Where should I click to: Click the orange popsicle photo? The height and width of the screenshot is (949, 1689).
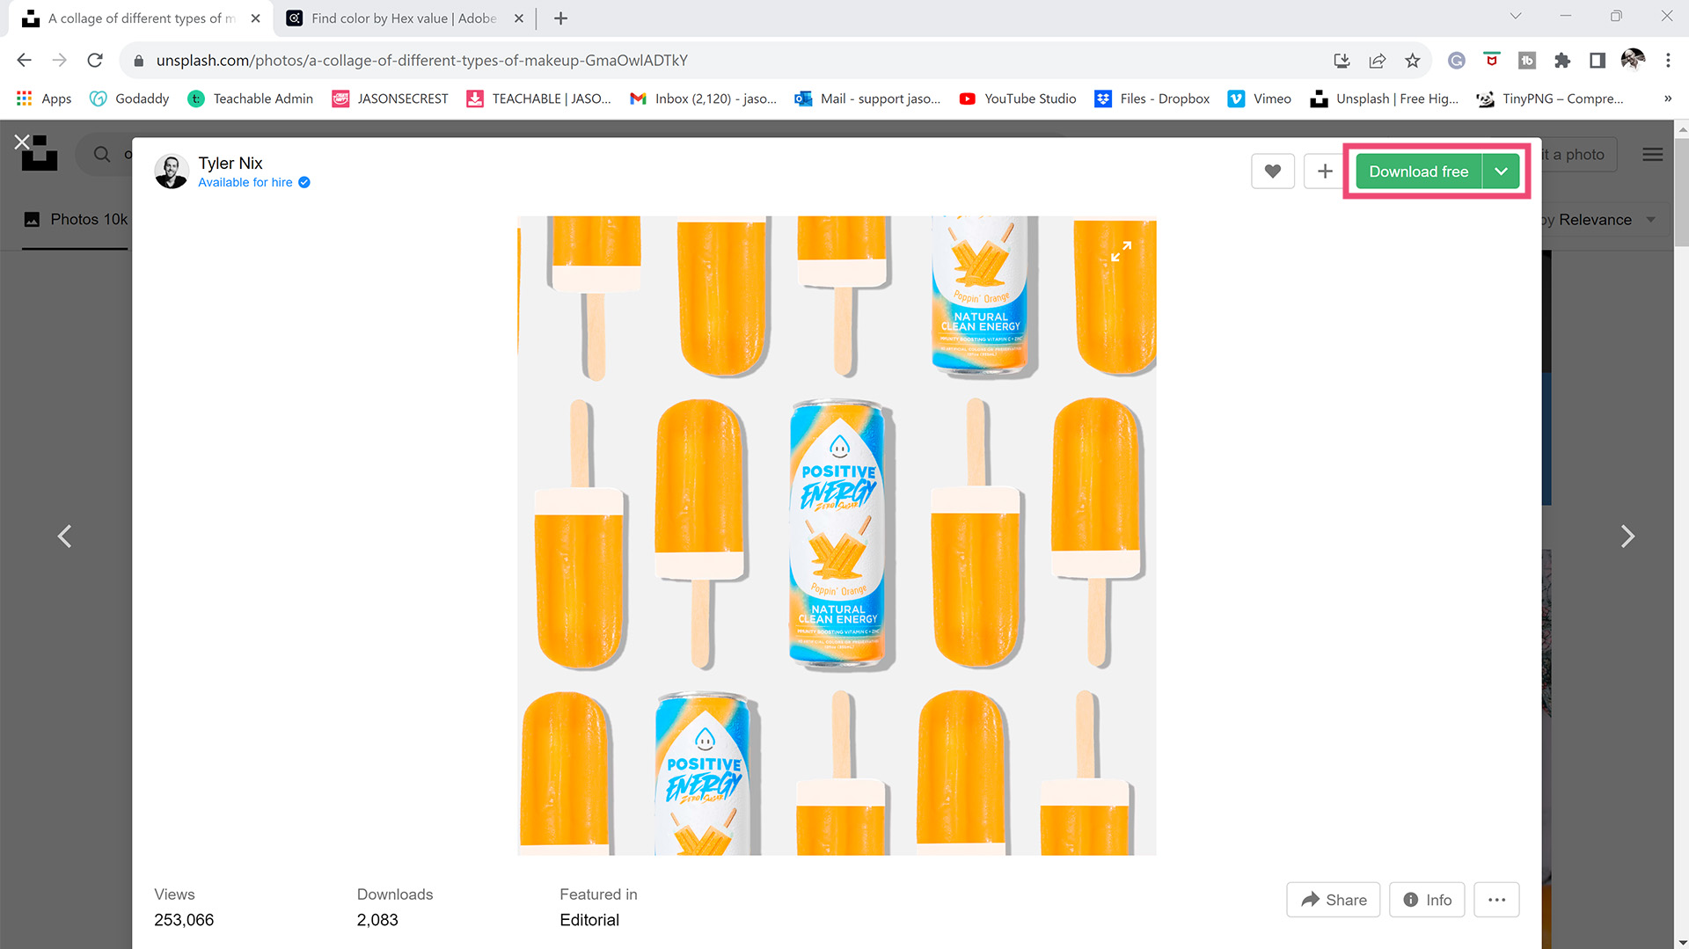point(837,536)
